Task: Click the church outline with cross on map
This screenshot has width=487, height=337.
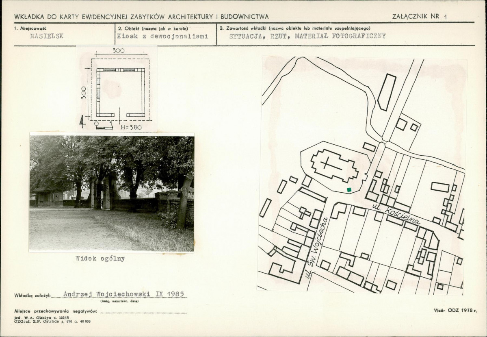Action: [335, 166]
